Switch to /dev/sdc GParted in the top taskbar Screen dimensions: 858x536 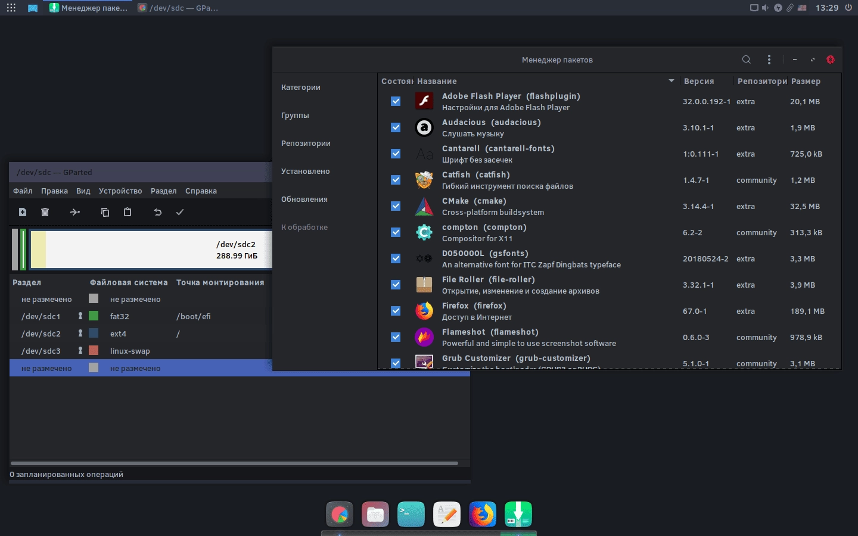178,8
